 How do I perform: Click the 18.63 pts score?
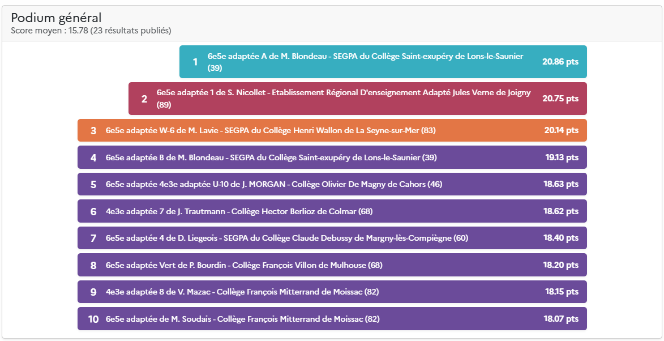pyautogui.click(x=561, y=184)
